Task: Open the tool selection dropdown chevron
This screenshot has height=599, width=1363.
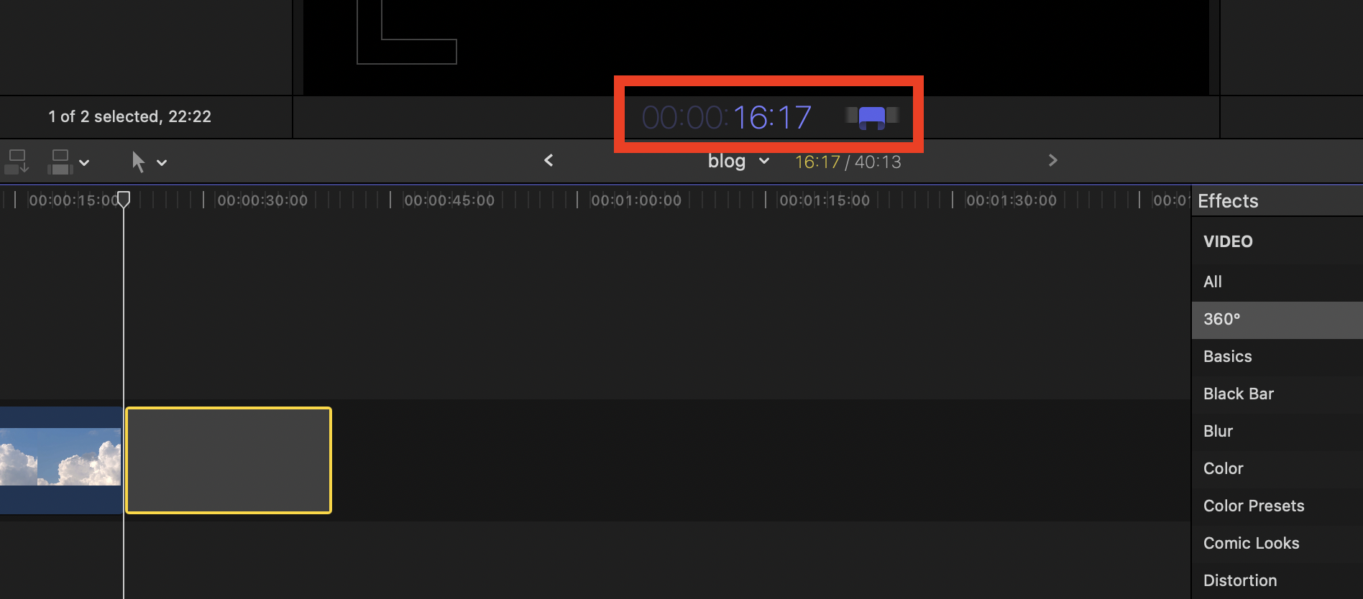Action: (162, 162)
